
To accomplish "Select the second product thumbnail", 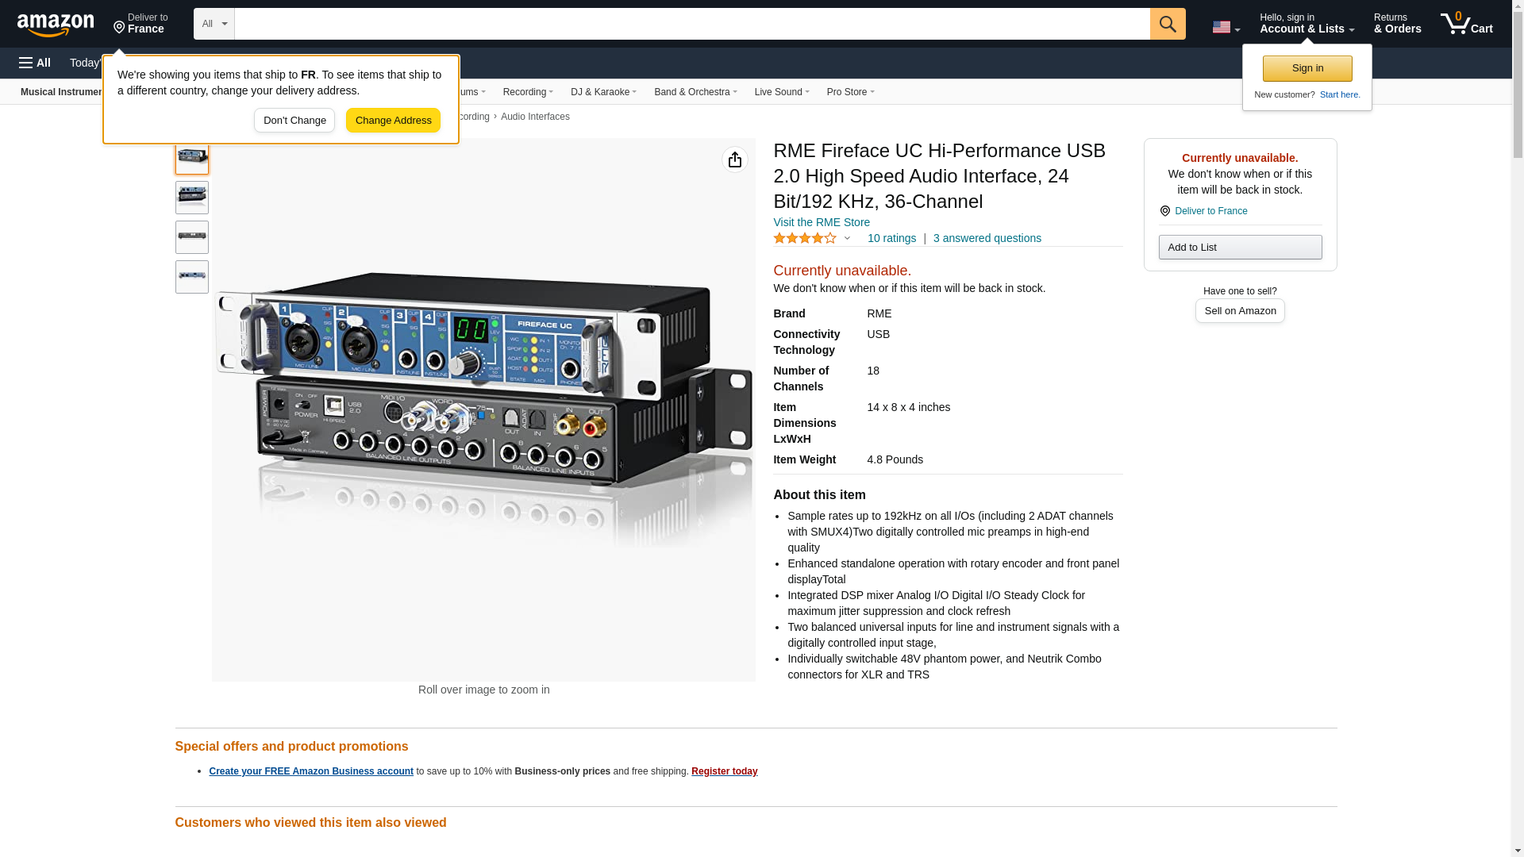I will coord(192,197).
